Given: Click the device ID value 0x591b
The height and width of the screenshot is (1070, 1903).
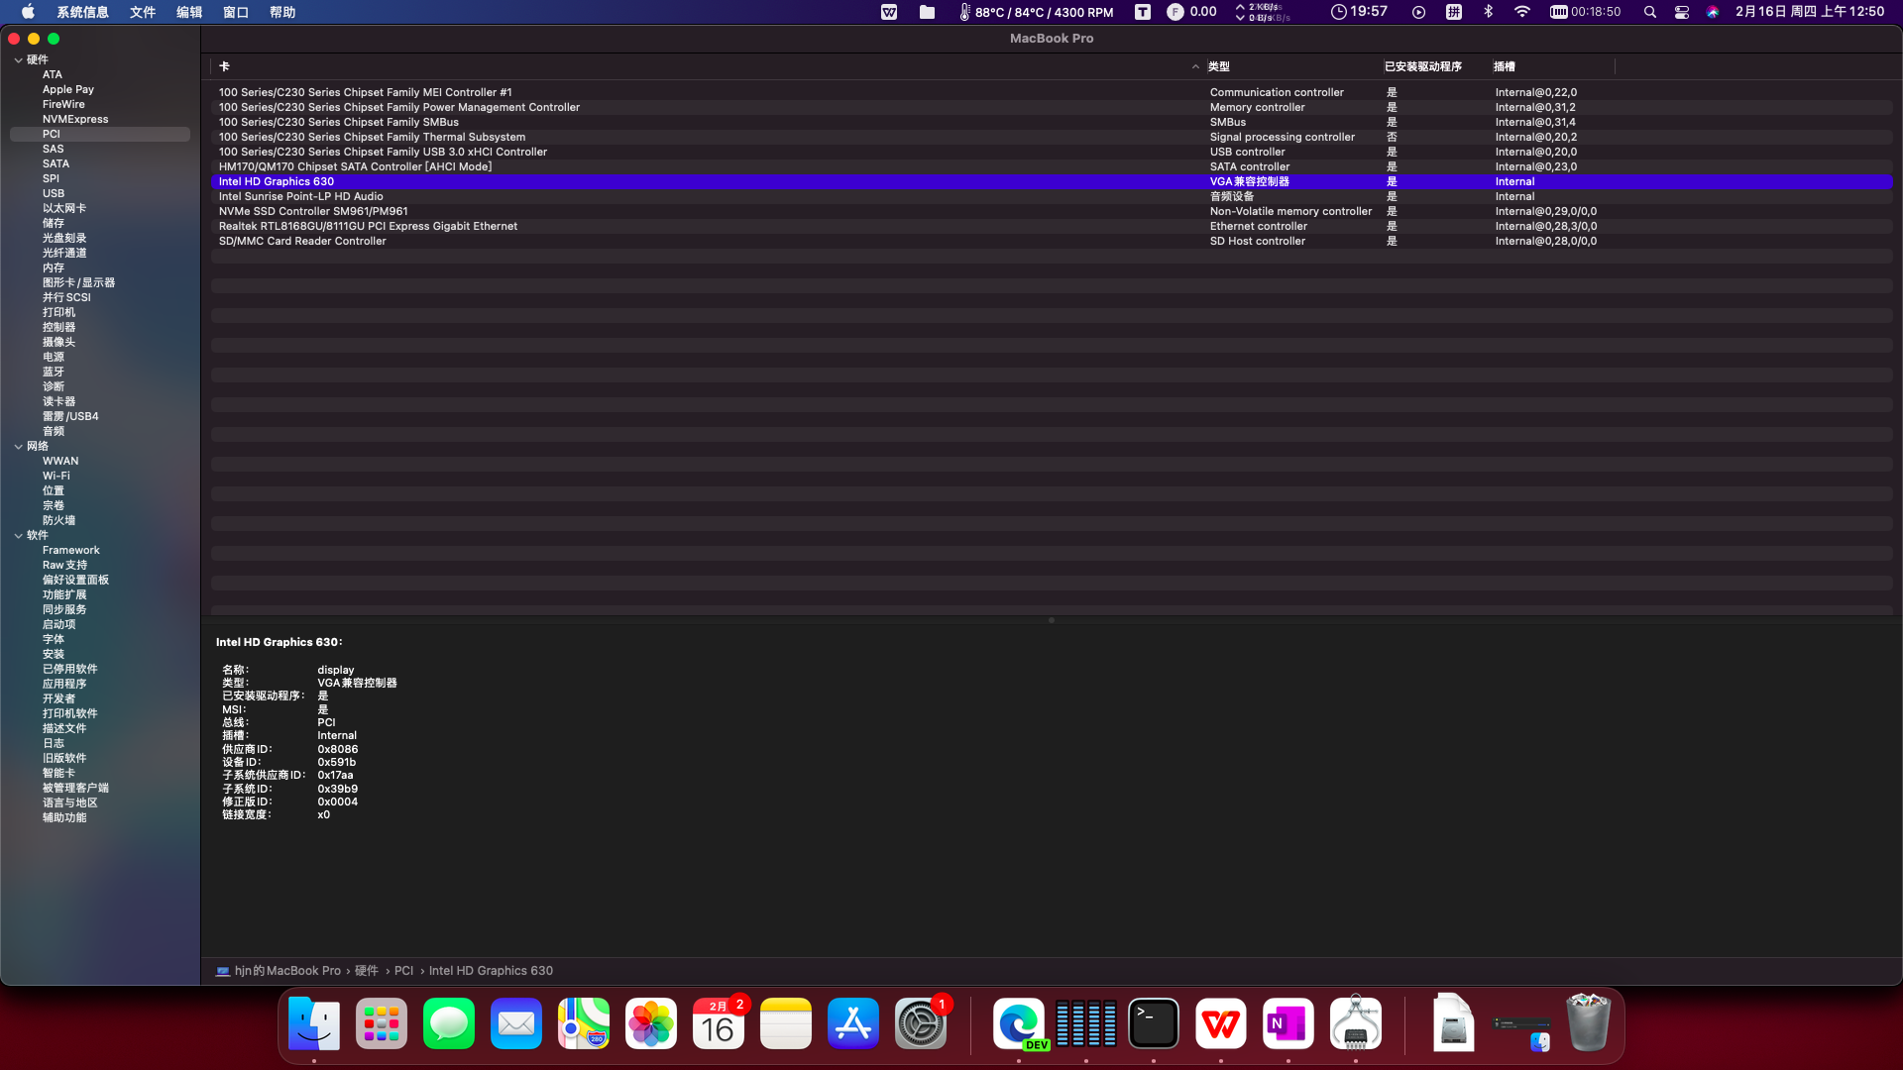Looking at the screenshot, I should point(336,762).
